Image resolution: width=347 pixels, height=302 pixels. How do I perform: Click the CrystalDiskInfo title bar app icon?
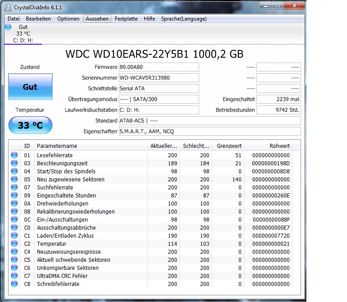click(8, 8)
